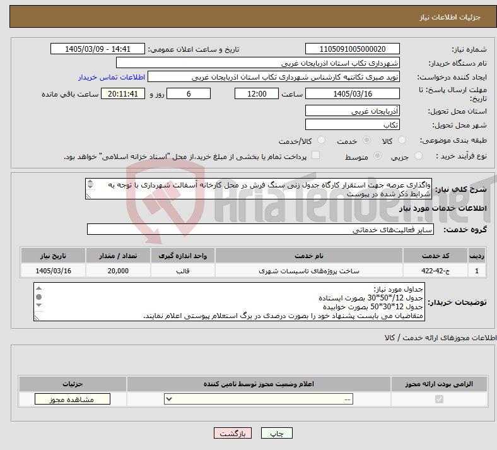Click the resize grip of شرح کلی نیاز box

[88, 196]
